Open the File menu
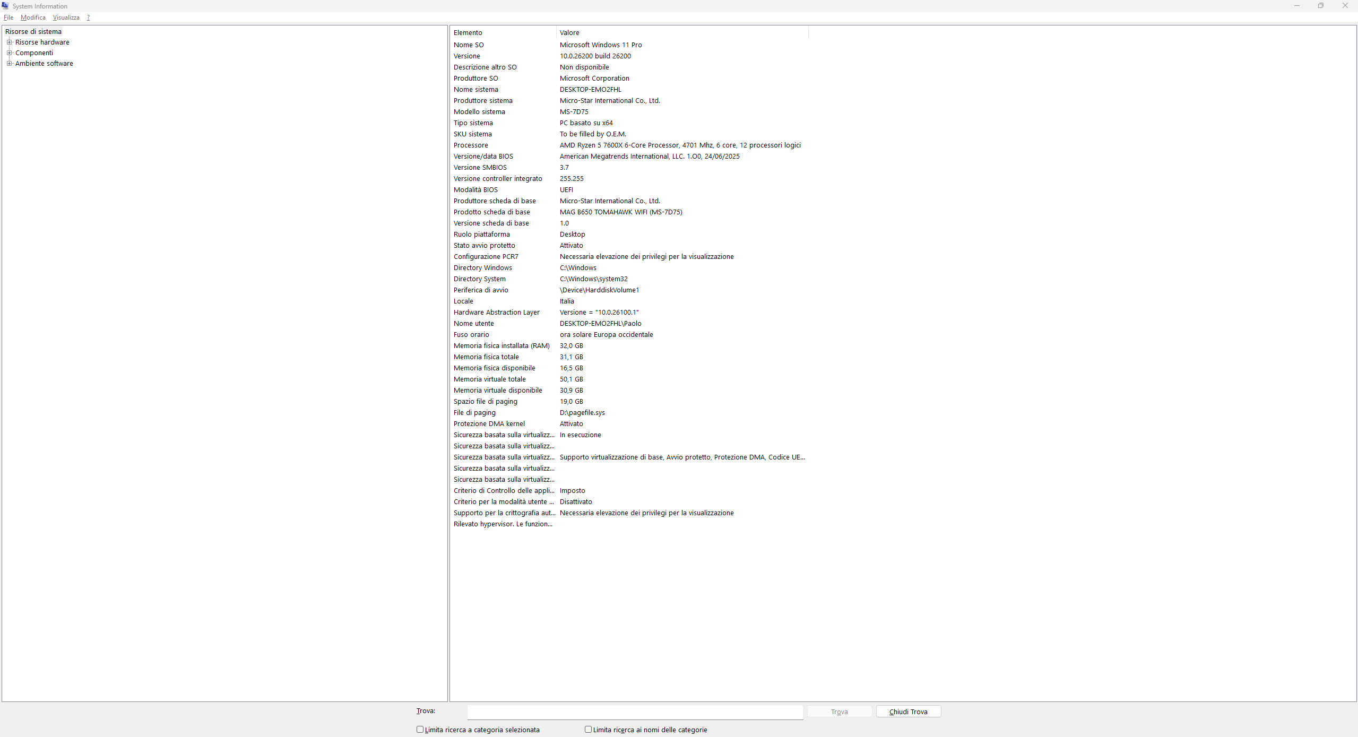Viewport: 1358px width, 737px height. coord(8,18)
